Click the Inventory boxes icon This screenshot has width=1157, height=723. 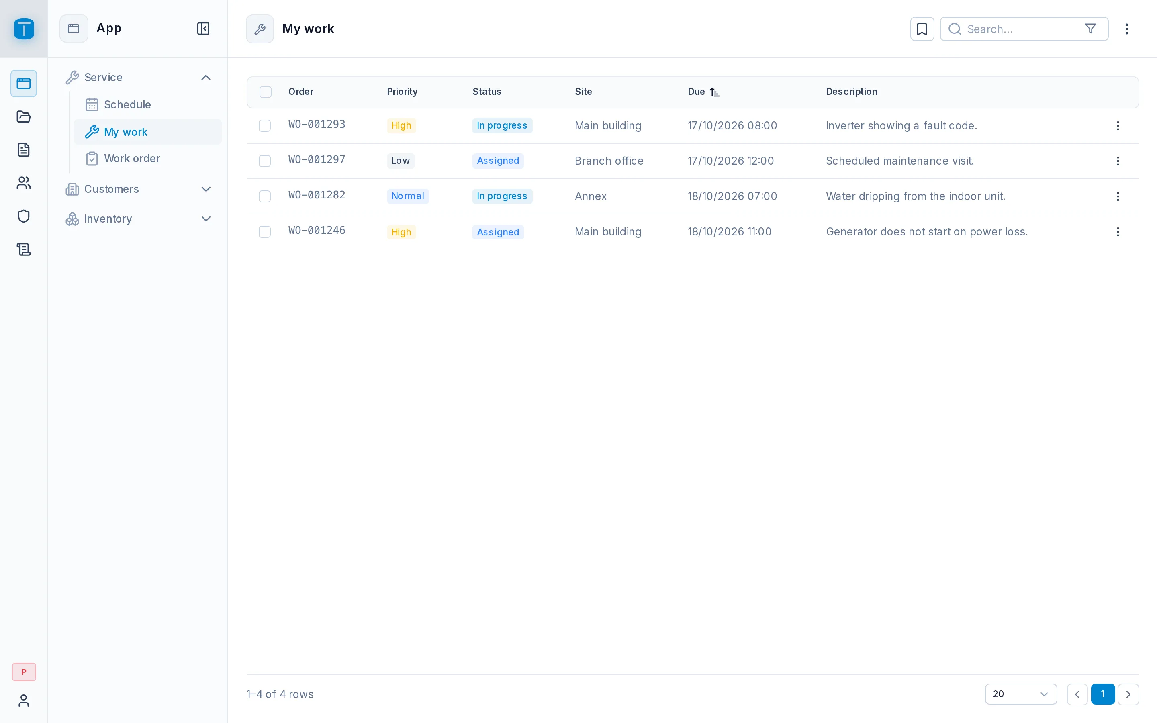tap(72, 219)
